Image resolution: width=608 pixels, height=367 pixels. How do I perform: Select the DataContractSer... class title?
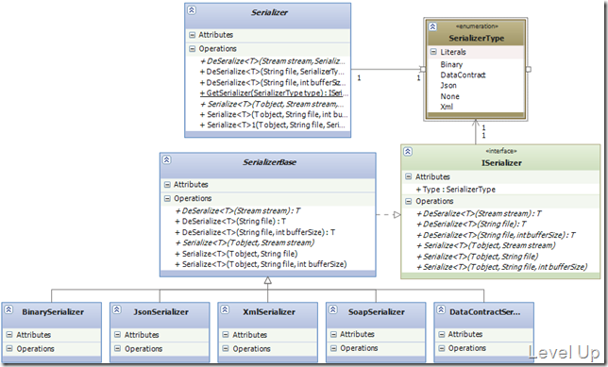(x=484, y=312)
